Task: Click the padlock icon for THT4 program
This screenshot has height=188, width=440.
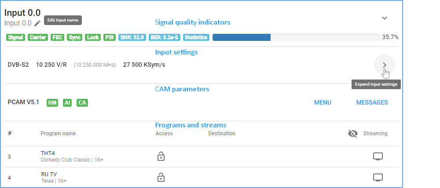Action: [x=161, y=156]
